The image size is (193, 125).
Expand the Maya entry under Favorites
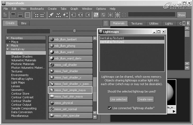pyautogui.click(x=10, y=42)
